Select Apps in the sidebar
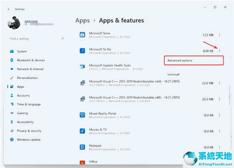 tap(20, 87)
